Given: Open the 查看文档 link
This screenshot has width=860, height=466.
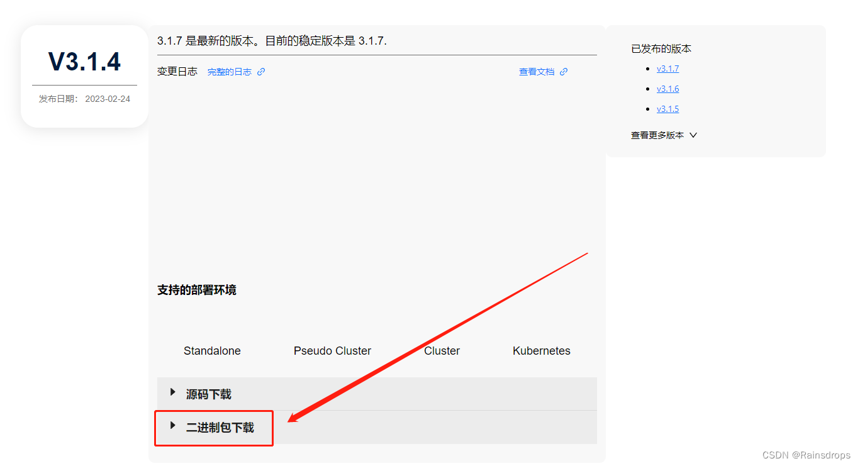Looking at the screenshot, I should 537,72.
